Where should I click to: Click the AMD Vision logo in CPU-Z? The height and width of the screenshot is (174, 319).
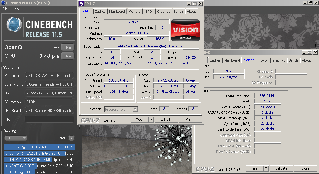tap(185, 30)
